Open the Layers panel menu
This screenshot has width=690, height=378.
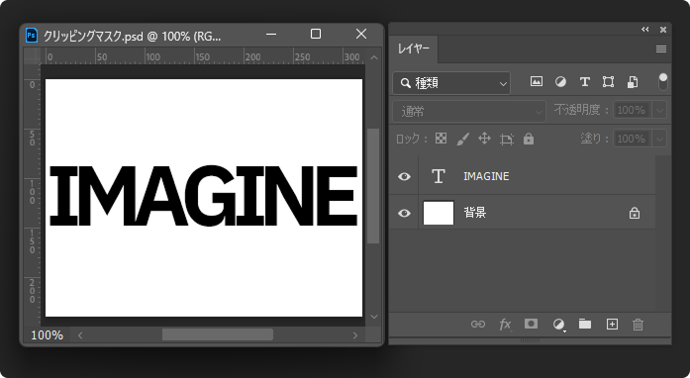click(x=661, y=48)
